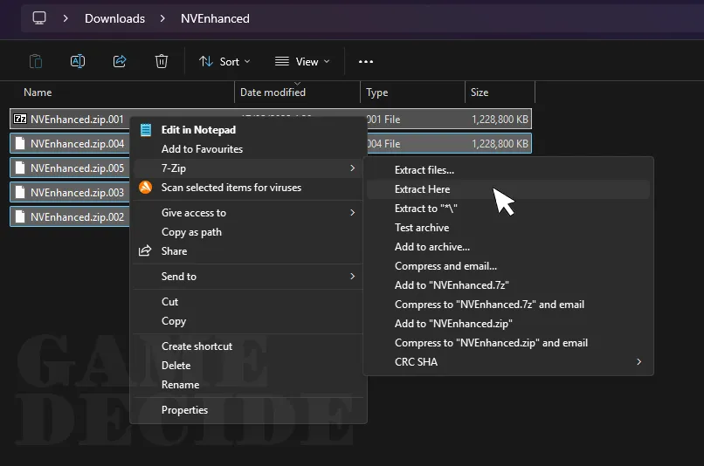Click the size value of NVEnhanced.zip.004
The image size is (704, 466).
(500, 143)
